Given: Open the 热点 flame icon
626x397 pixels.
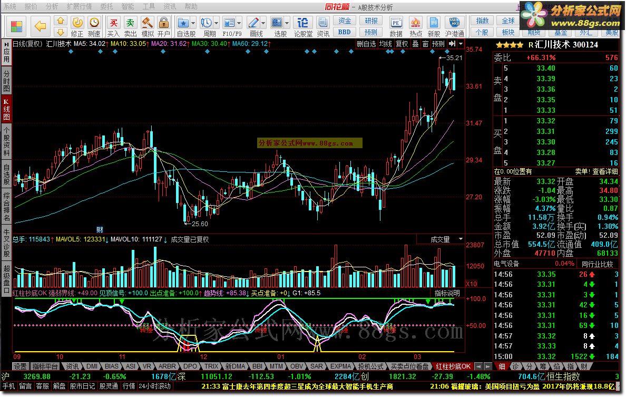Looking at the screenshot, I should (416, 23).
